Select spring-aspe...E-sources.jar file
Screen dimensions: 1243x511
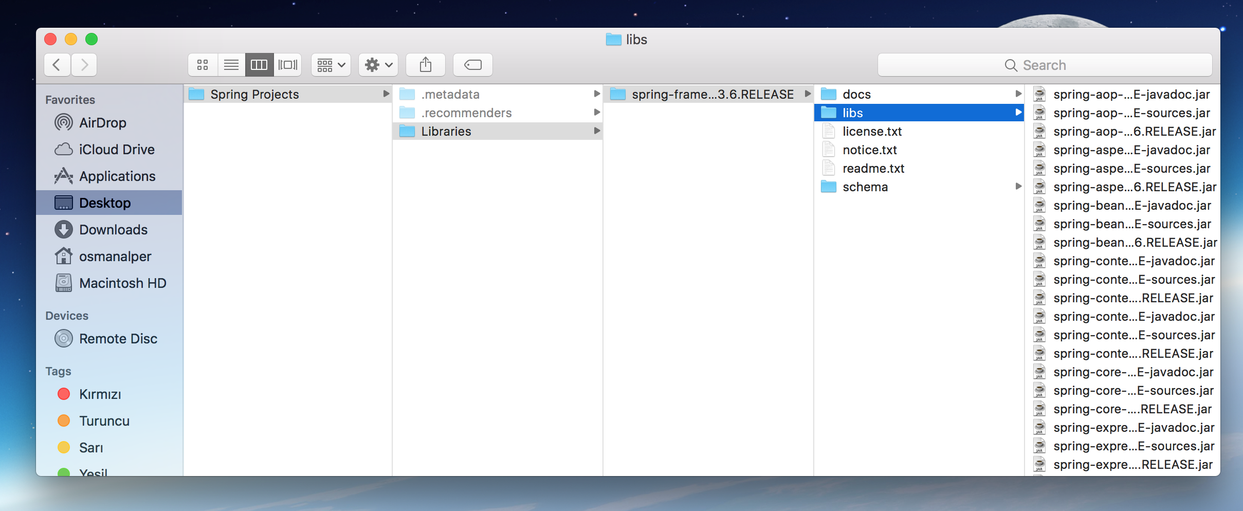tap(1123, 168)
